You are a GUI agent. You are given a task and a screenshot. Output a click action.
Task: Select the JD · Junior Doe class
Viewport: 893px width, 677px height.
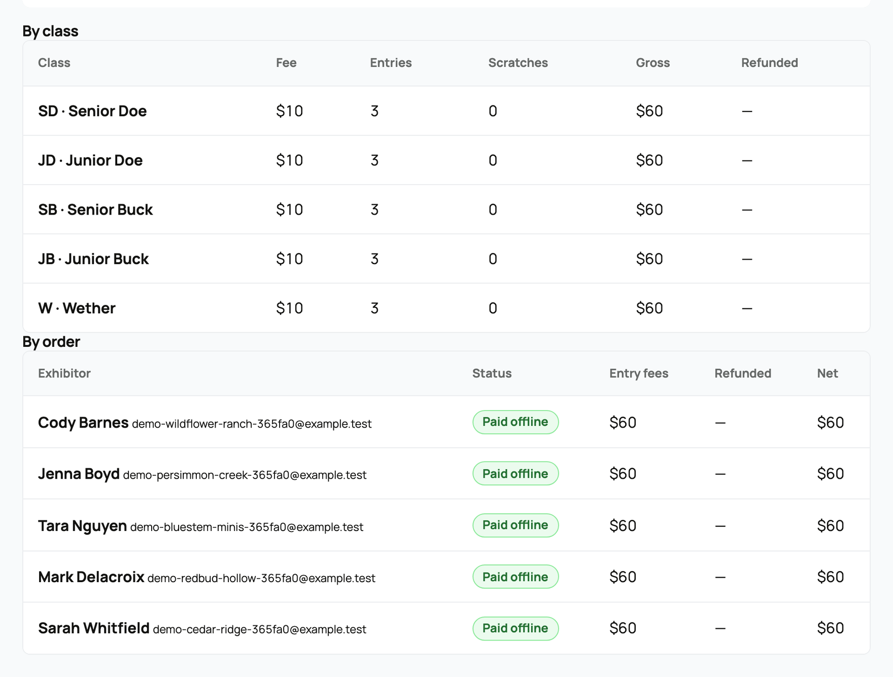[447, 160]
